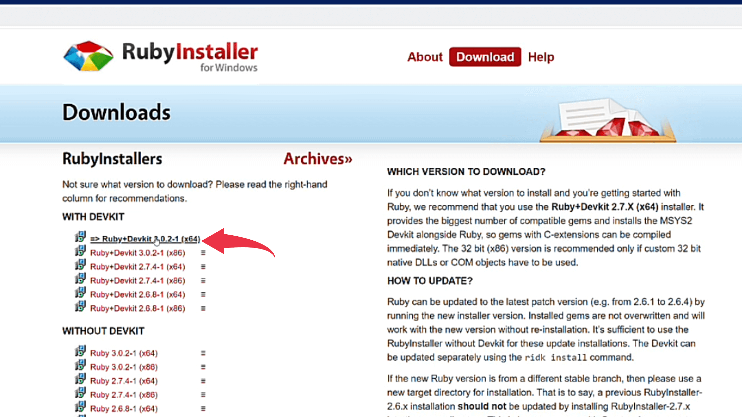The height and width of the screenshot is (417, 742).
Task: Expand the Ruby+Devkit 2.7.4-1 x86 options menu
Action: pyautogui.click(x=202, y=280)
